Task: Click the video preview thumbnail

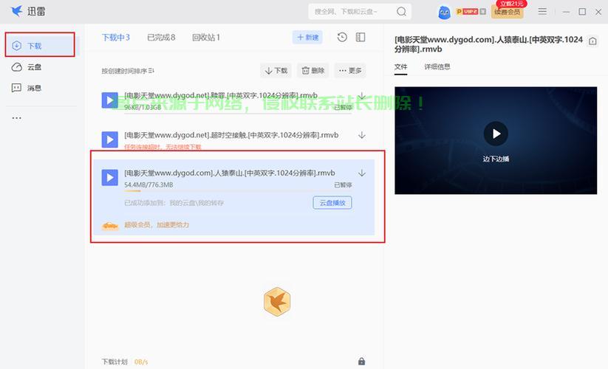Action: 496,140
